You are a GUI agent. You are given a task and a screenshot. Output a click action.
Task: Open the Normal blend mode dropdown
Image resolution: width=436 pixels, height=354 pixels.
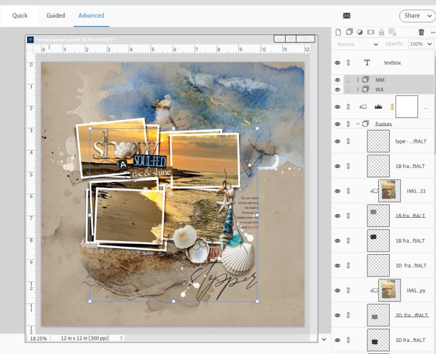(x=357, y=44)
